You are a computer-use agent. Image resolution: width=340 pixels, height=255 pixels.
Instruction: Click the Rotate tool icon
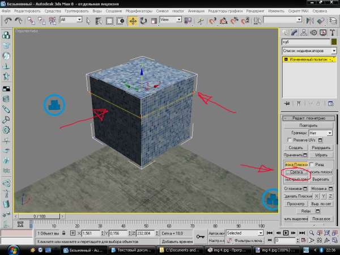(143, 21)
